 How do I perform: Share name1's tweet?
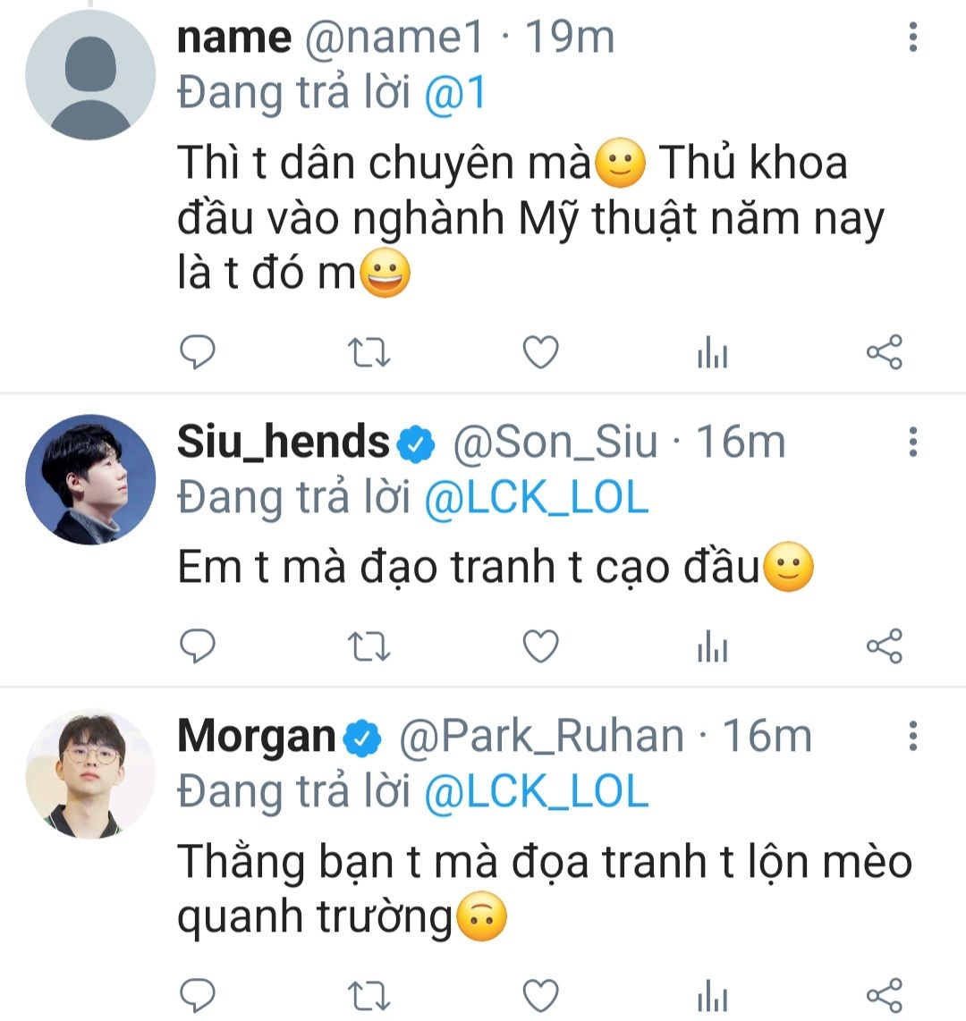[x=885, y=353]
